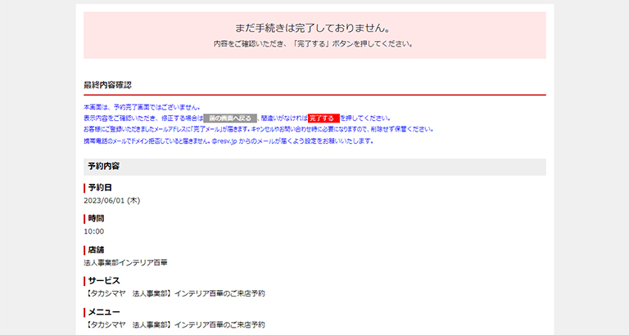Select the 10:00 time value
Screen dimensions: 629x335
(x=93, y=231)
